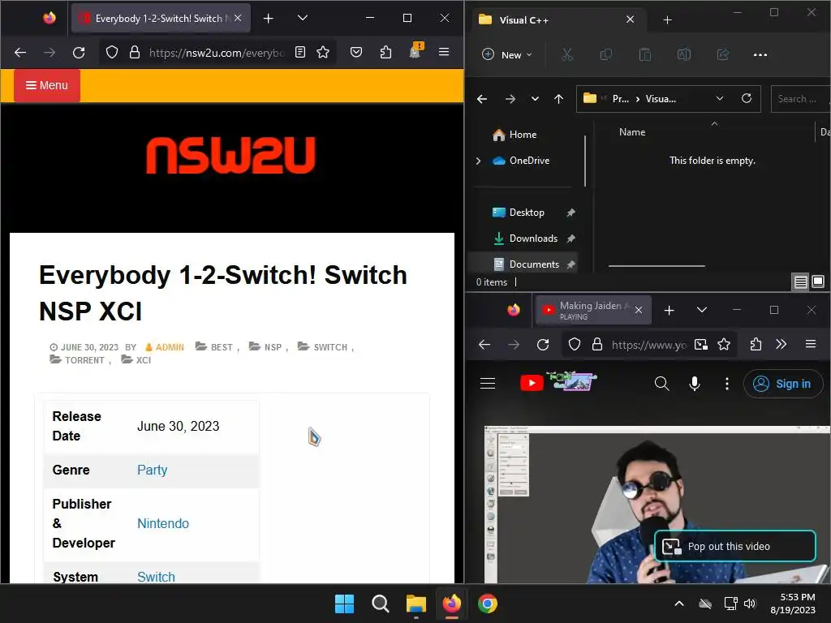Add a new tab in File Explorer
This screenshot has height=623, width=831.
(667, 20)
